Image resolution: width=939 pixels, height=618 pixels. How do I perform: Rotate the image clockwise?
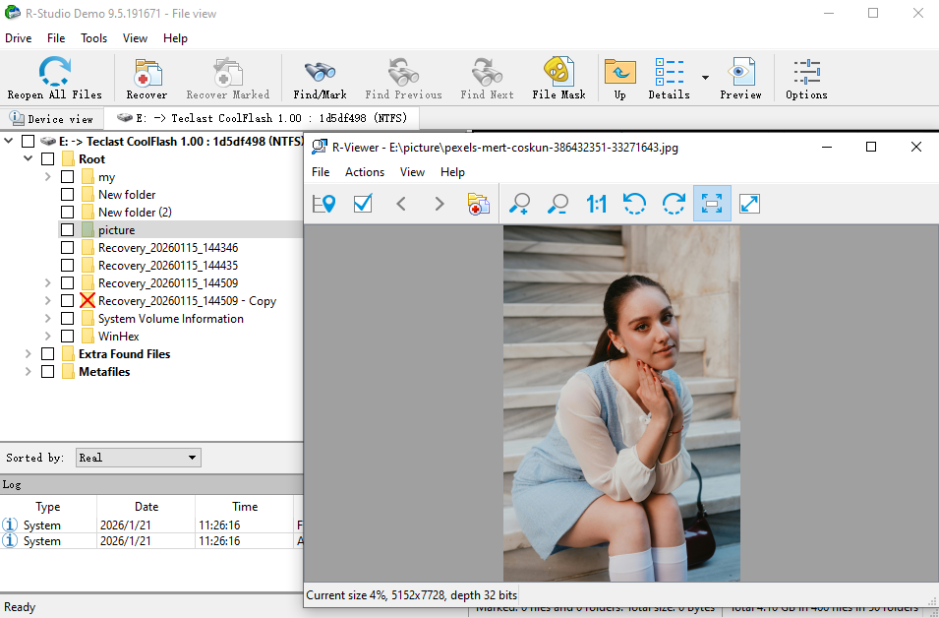click(x=674, y=204)
